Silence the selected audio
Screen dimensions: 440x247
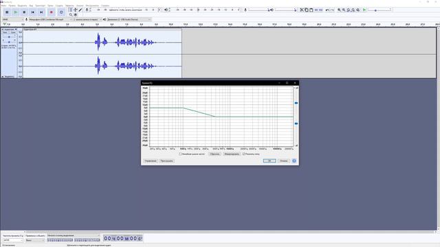[x=321, y=10]
